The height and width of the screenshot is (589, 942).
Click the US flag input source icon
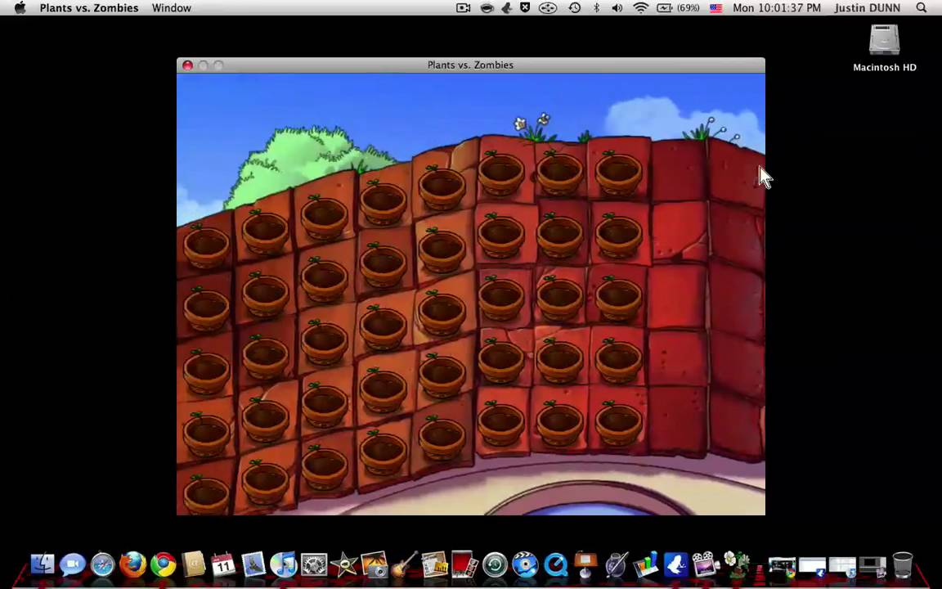click(715, 8)
